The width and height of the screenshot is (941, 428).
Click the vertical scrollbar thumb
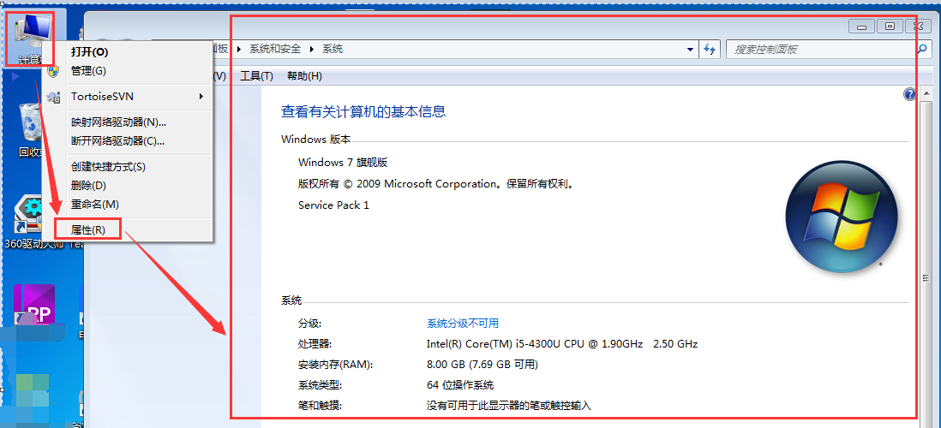[926, 277]
